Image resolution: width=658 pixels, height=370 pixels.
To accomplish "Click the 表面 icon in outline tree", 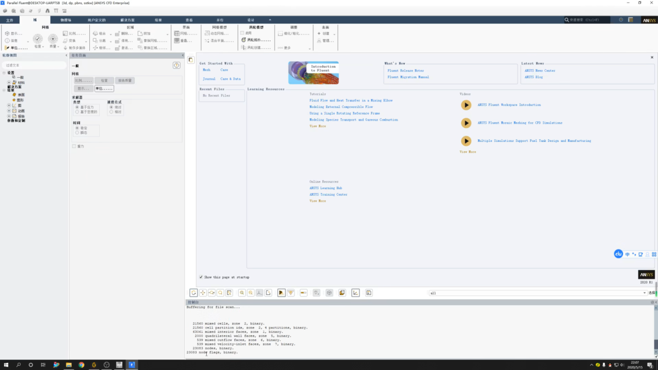I will 14,95.
